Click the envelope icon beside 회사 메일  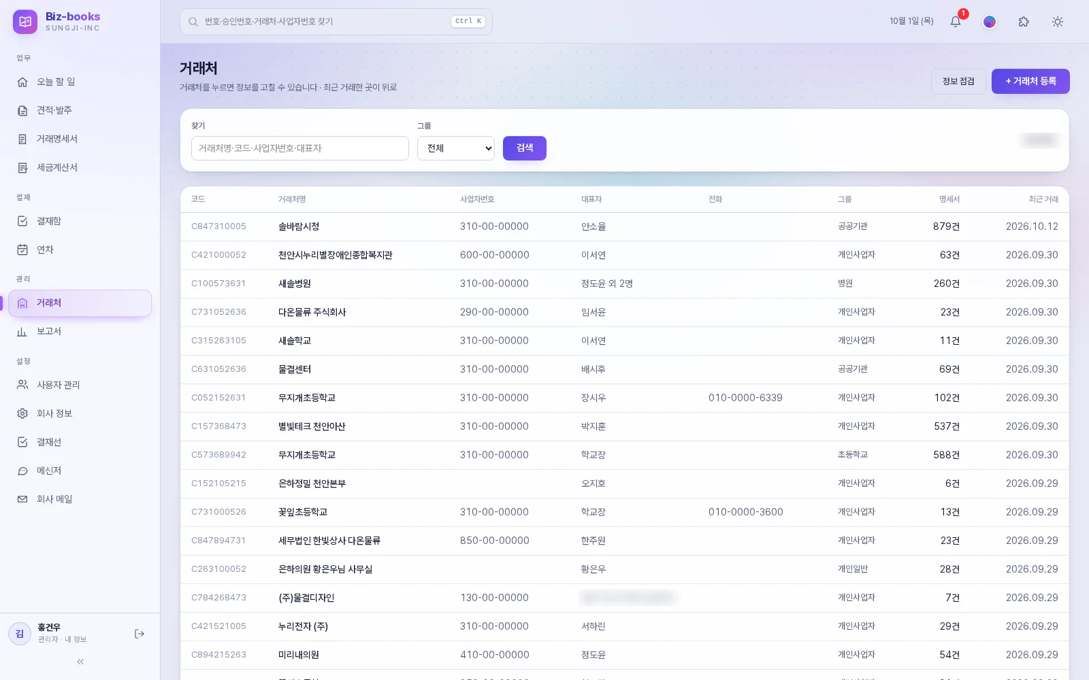click(22, 499)
